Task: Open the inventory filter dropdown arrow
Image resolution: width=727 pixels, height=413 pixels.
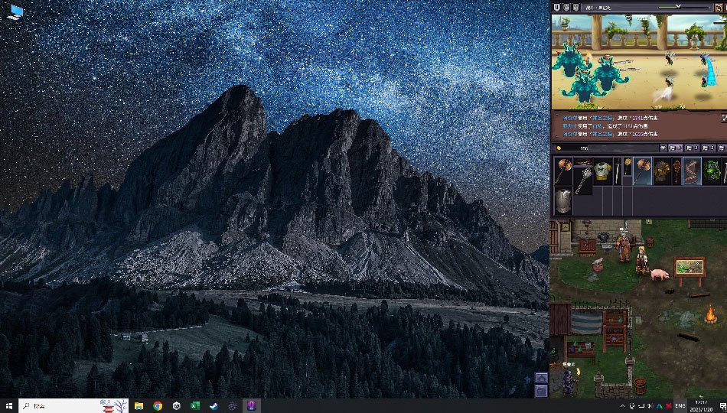Action: (x=662, y=148)
